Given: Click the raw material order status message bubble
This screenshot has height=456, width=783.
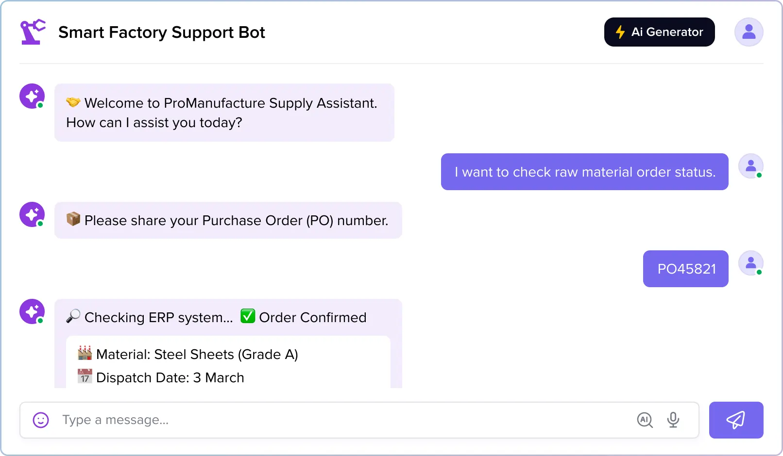Looking at the screenshot, I should click(584, 172).
